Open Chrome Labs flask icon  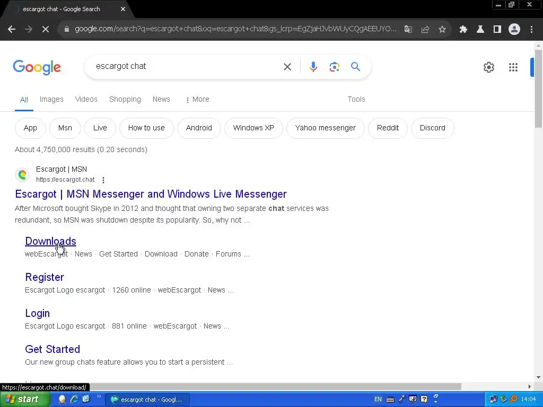pos(480,30)
